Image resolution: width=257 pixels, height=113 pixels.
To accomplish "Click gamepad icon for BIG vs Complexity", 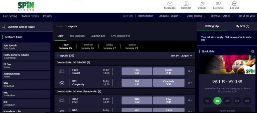I will (62, 83).
